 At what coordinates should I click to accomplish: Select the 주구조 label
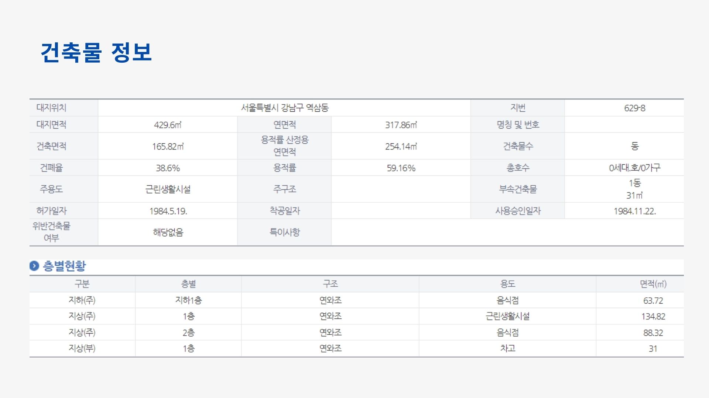(x=285, y=189)
